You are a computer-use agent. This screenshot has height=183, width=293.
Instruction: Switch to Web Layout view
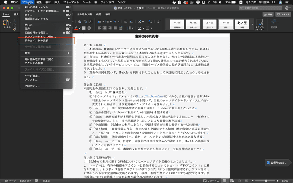(232, 180)
